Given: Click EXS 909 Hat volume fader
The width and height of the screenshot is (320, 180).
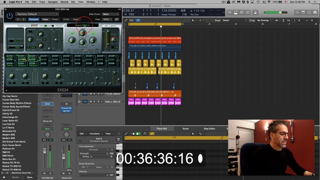Looking at the screenshot, I should [44, 151].
